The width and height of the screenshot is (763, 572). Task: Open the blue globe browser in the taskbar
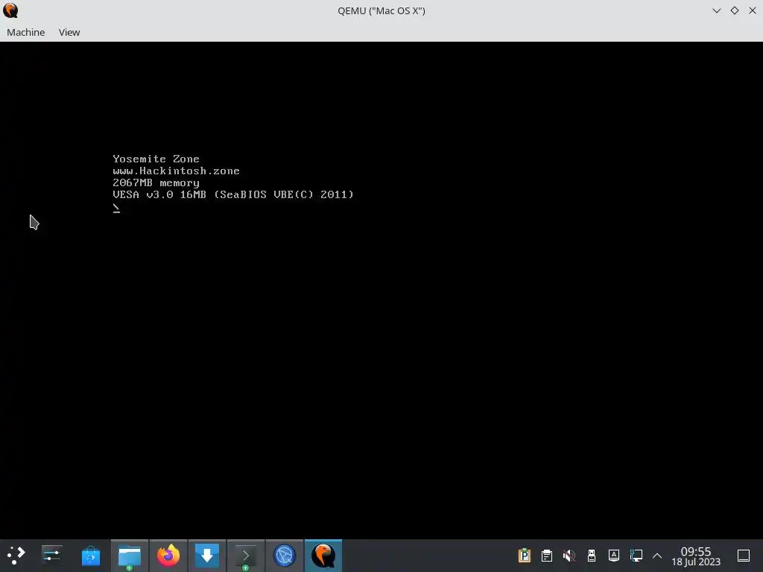tap(284, 555)
